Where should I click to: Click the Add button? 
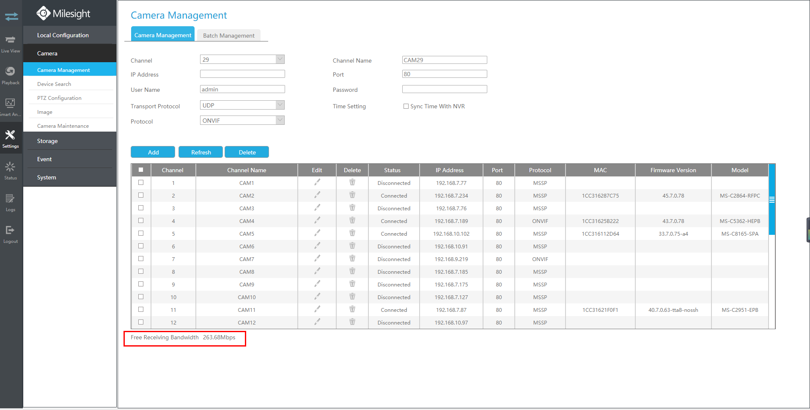point(153,152)
